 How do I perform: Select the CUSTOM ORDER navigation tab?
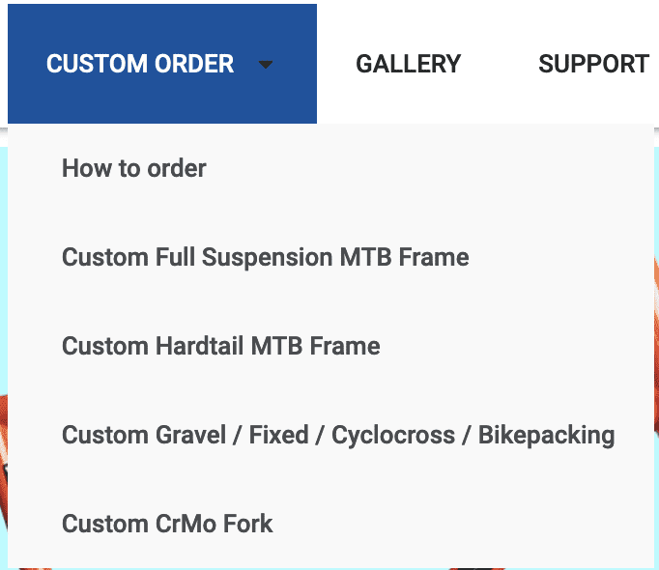click(140, 65)
